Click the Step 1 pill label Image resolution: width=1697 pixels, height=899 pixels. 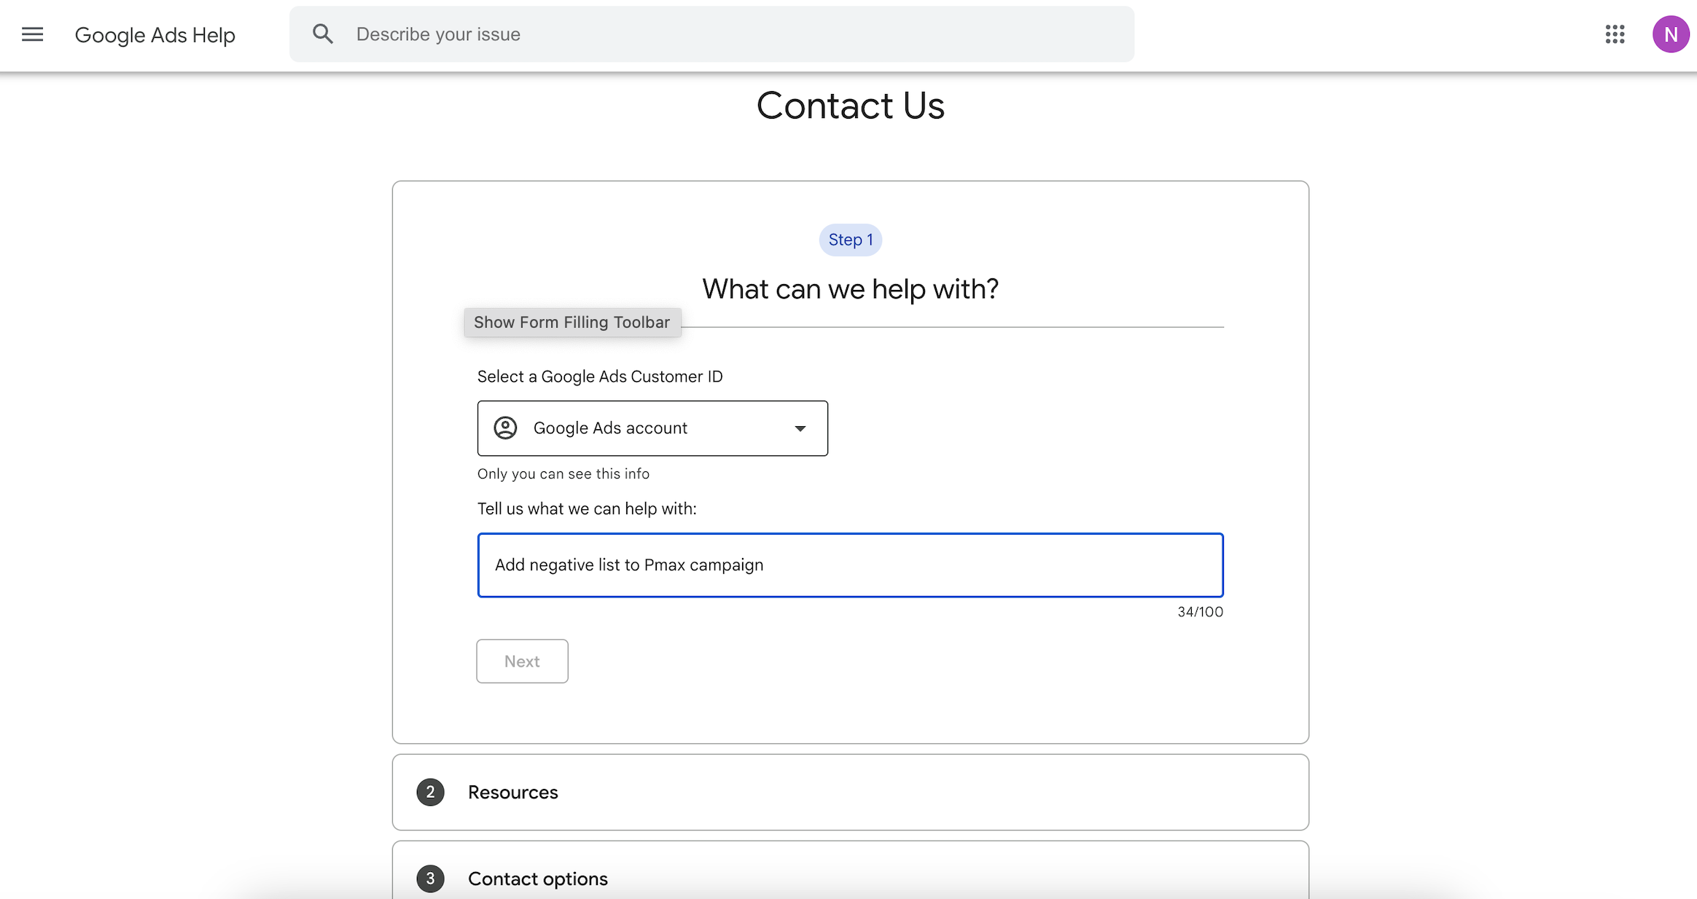point(850,240)
